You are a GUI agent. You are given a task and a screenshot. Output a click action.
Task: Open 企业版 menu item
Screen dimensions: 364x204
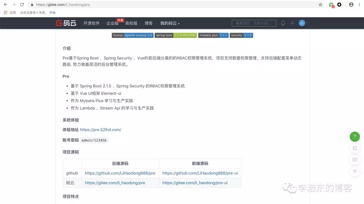pyautogui.click(x=112, y=23)
